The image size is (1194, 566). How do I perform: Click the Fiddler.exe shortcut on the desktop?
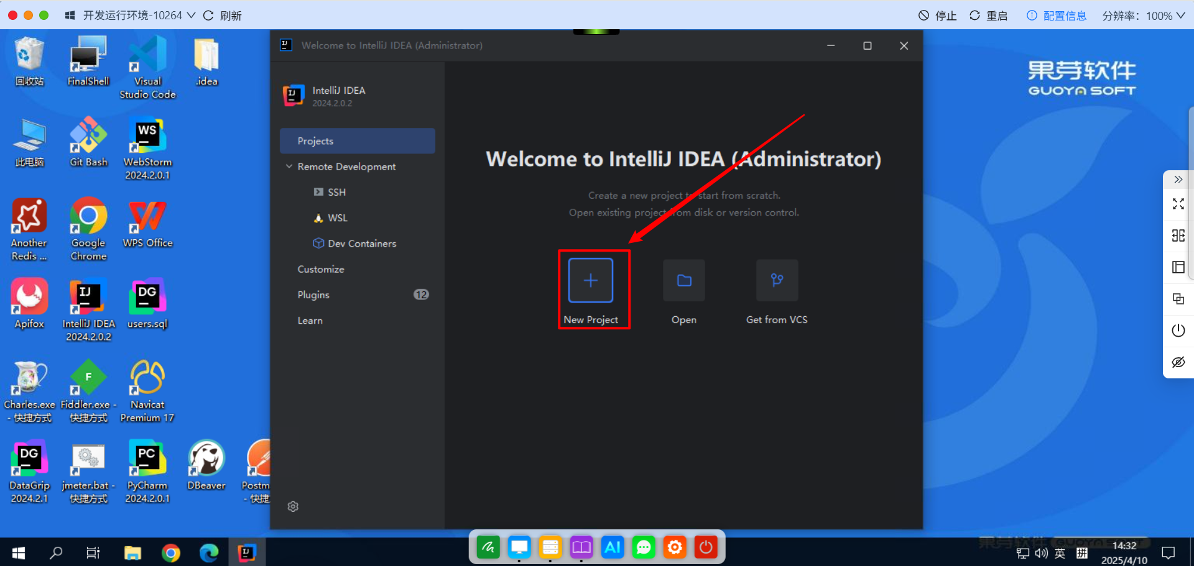88,391
